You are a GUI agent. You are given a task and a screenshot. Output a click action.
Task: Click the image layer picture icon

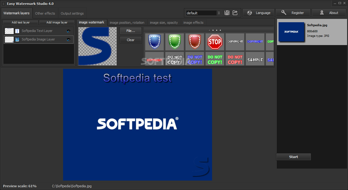17,40
